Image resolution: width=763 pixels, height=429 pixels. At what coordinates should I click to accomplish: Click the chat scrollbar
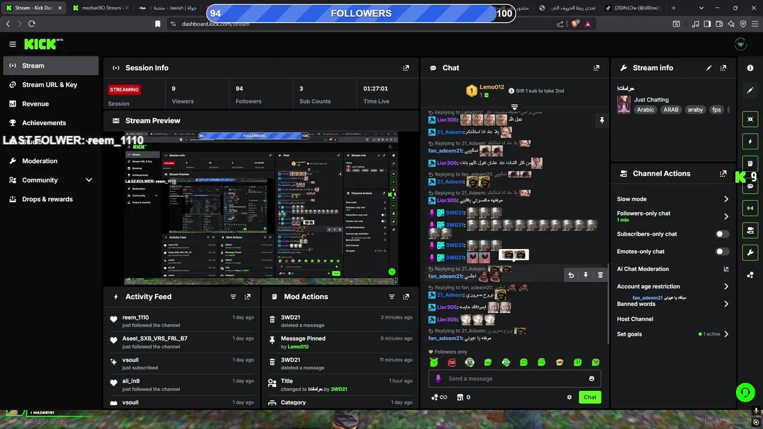click(x=608, y=304)
